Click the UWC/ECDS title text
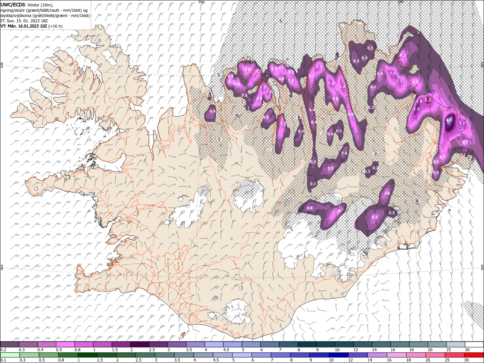This screenshot has width=484, height=363. 13,4
